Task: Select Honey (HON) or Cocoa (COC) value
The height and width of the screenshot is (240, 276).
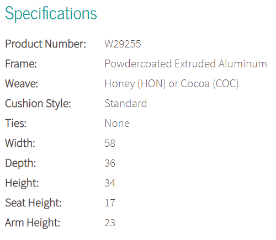Action: click(172, 84)
